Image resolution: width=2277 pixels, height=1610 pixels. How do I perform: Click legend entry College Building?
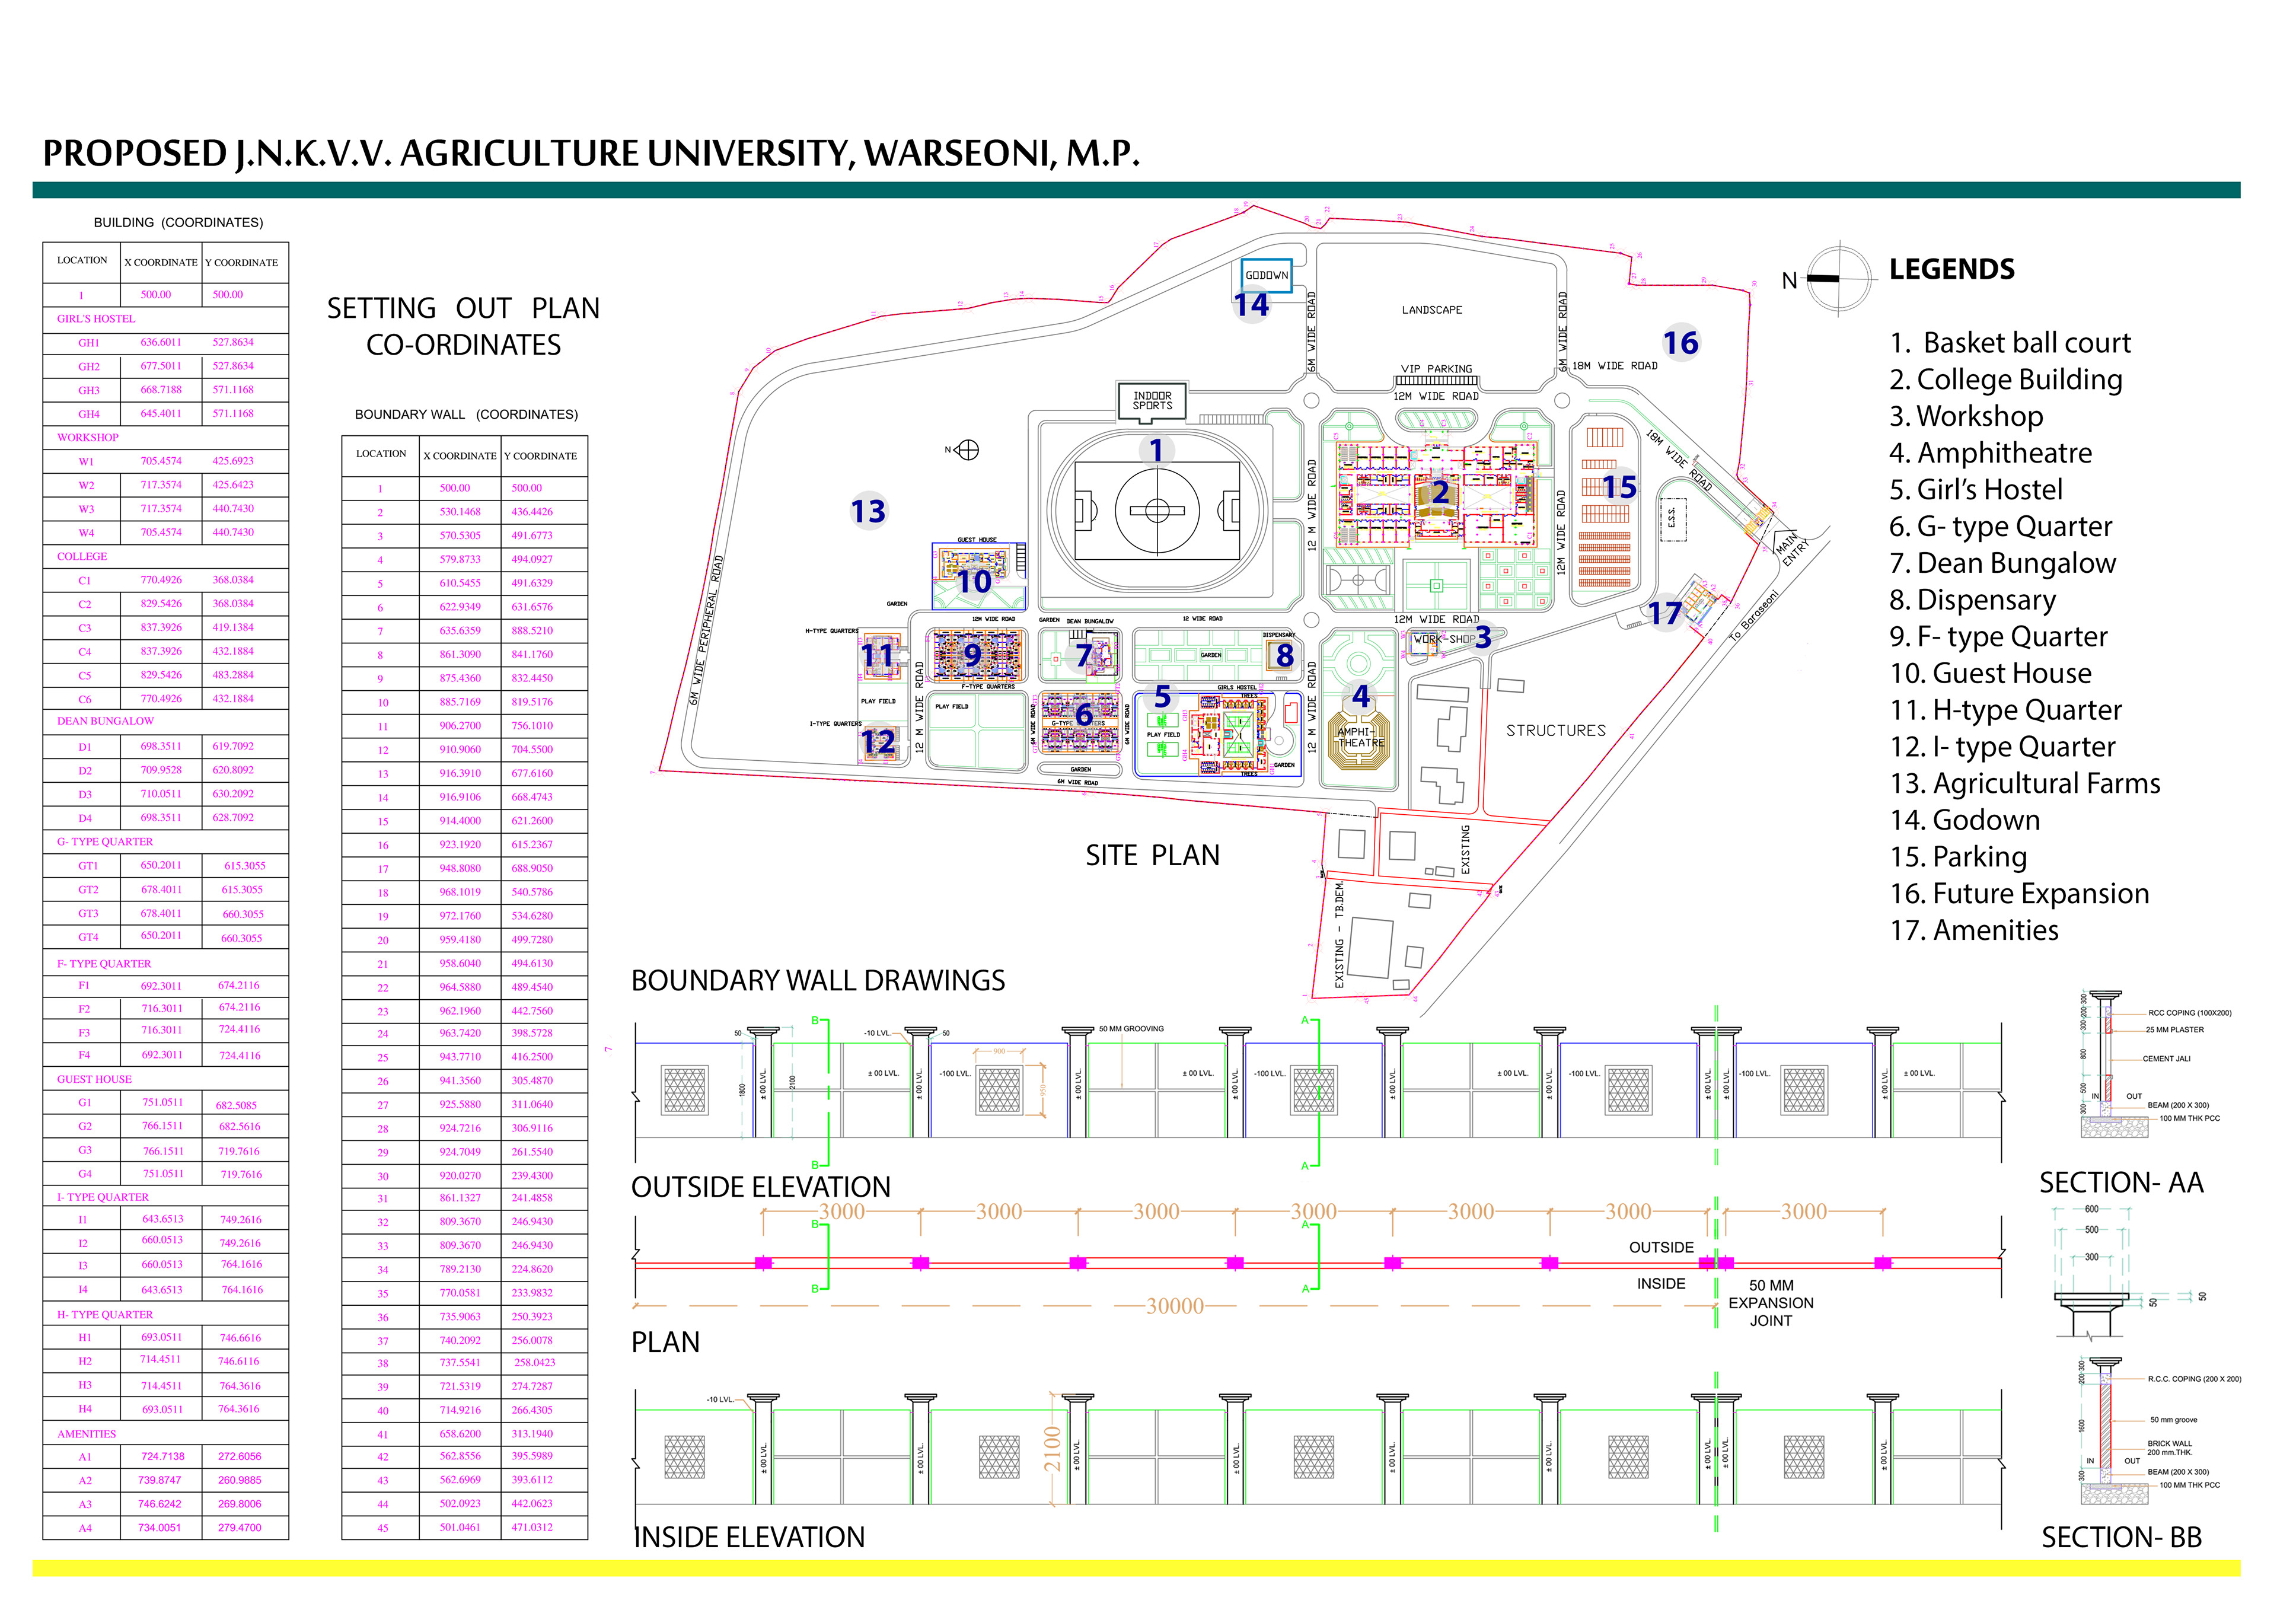pos(2005,379)
